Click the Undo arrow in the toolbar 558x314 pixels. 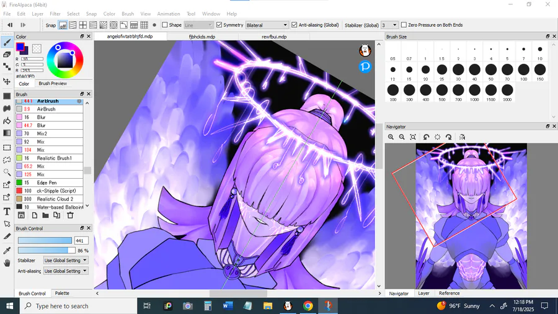(x=10, y=25)
